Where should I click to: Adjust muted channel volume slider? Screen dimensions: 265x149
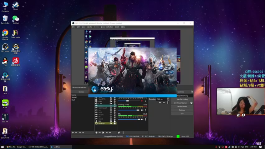pyautogui.click(x=129, y=101)
